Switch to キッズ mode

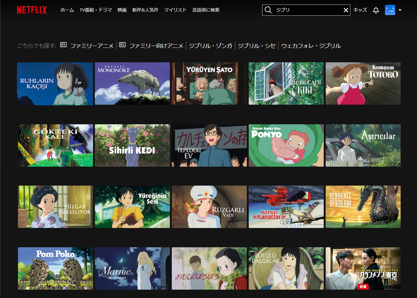pyautogui.click(x=360, y=10)
